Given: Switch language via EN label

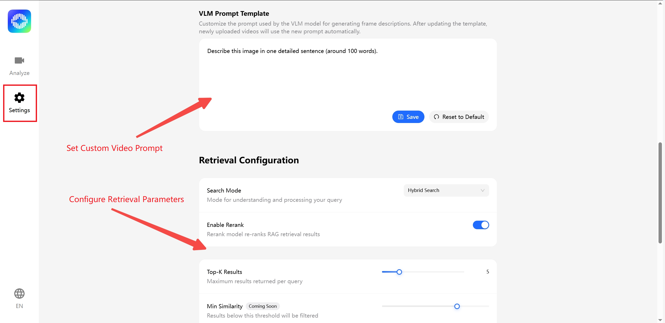Looking at the screenshot, I should point(19,306).
